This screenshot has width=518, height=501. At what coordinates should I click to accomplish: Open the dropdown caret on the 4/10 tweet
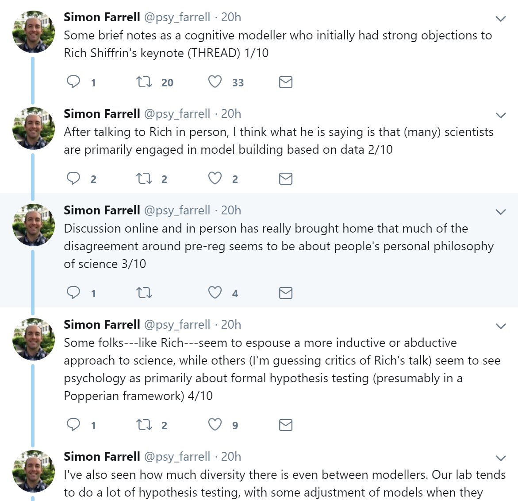point(501,326)
